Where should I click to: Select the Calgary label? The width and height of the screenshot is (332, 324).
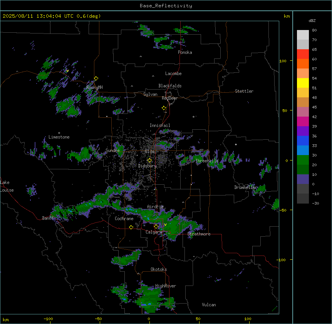[154, 232]
